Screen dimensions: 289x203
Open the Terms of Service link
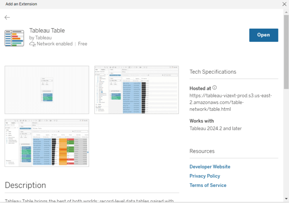coord(208,185)
